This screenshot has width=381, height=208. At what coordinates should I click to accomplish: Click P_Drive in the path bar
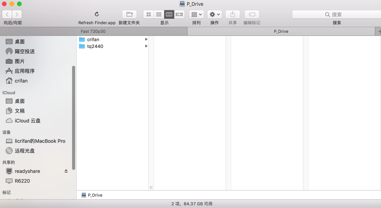click(x=92, y=195)
